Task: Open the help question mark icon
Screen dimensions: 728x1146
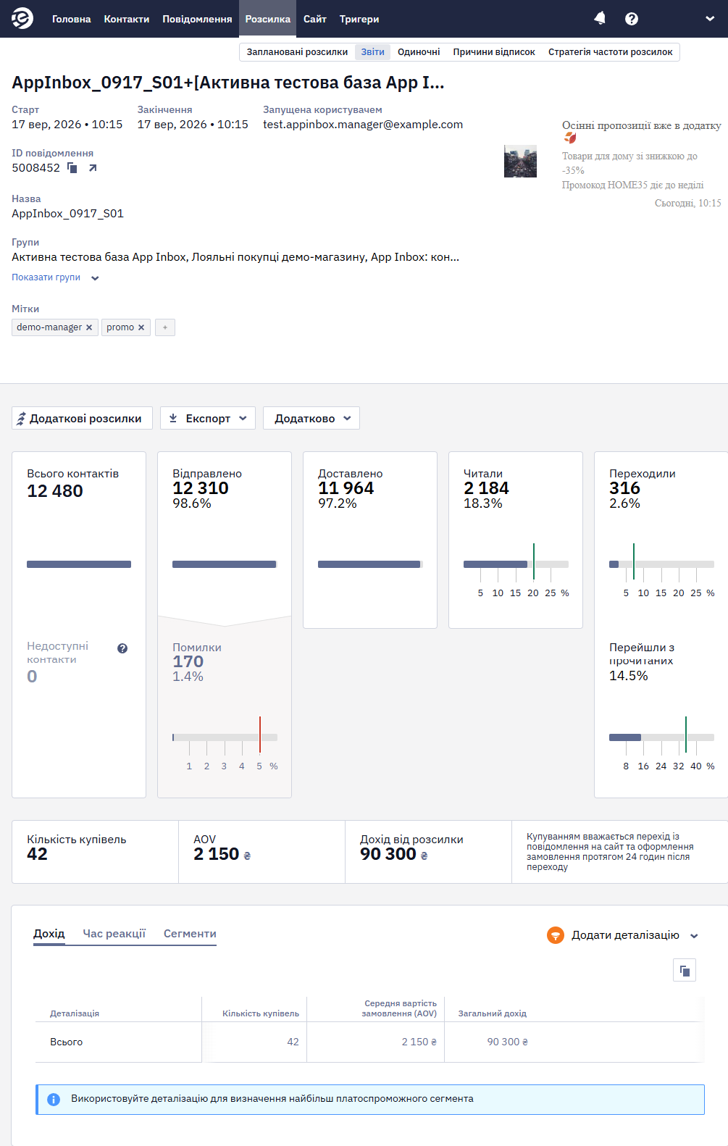Action: 632,19
